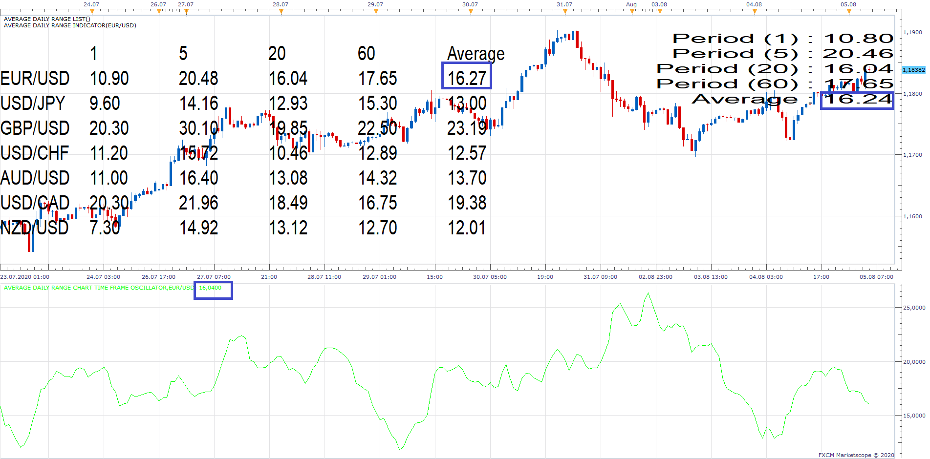Select the USD/CHF average 12.57
Image resolution: width=930 pixels, height=459 pixels.
[x=467, y=153]
